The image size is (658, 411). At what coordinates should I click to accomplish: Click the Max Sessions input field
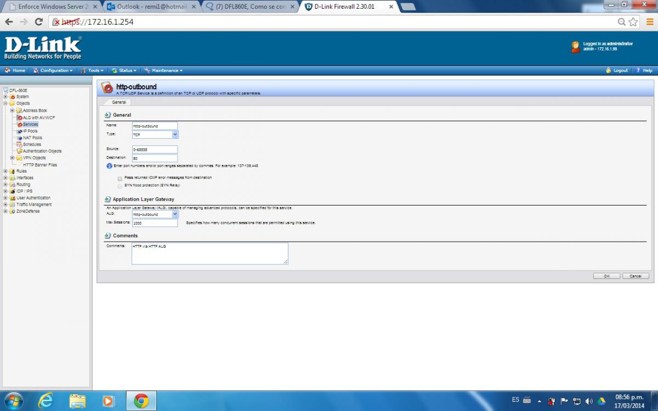coord(155,223)
